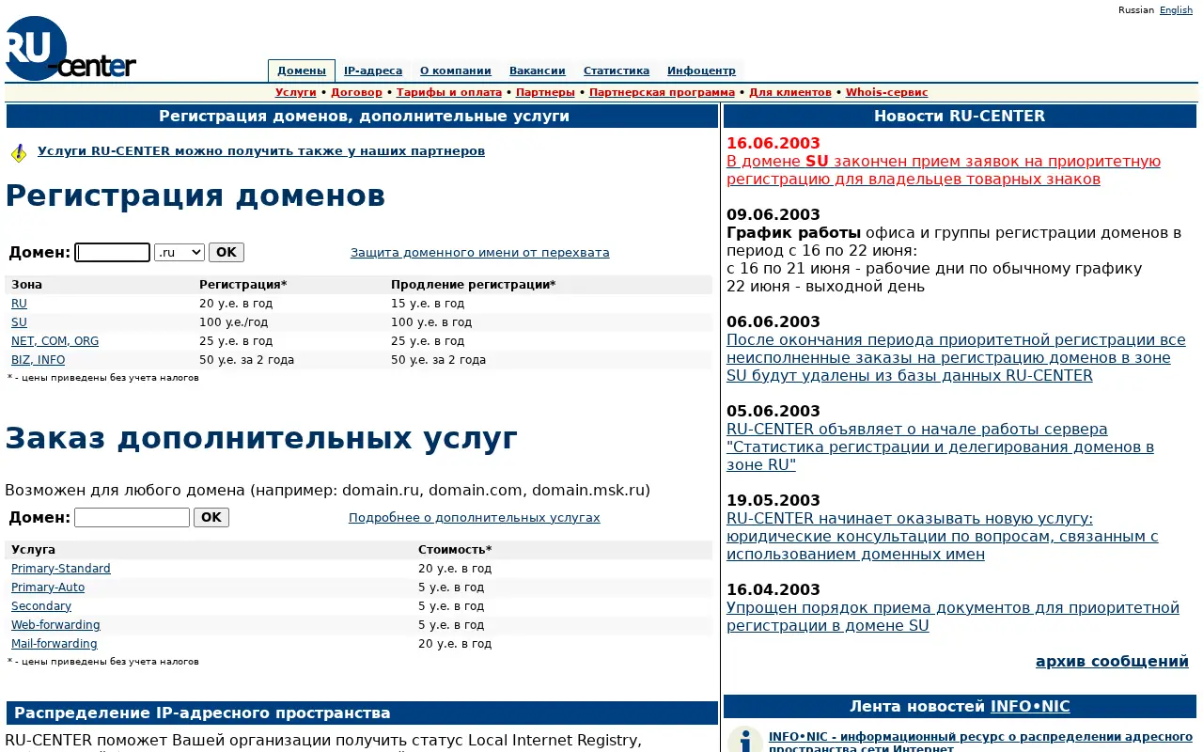Image resolution: width=1203 pixels, height=752 pixels.
Task: Open Партнерская программа link
Action: tap(662, 92)
